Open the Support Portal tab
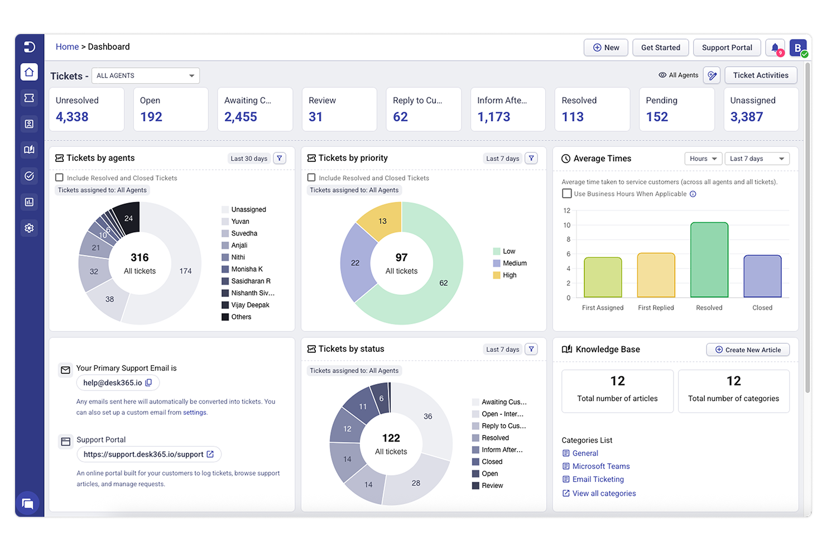The width and height of the screenshot is (826, 551). tap(727, 47)
